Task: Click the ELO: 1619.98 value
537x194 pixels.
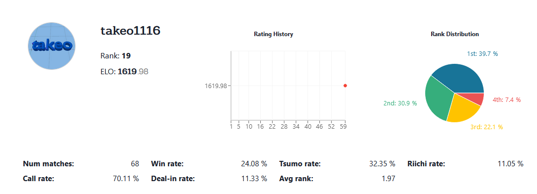Action: (124, 72)
